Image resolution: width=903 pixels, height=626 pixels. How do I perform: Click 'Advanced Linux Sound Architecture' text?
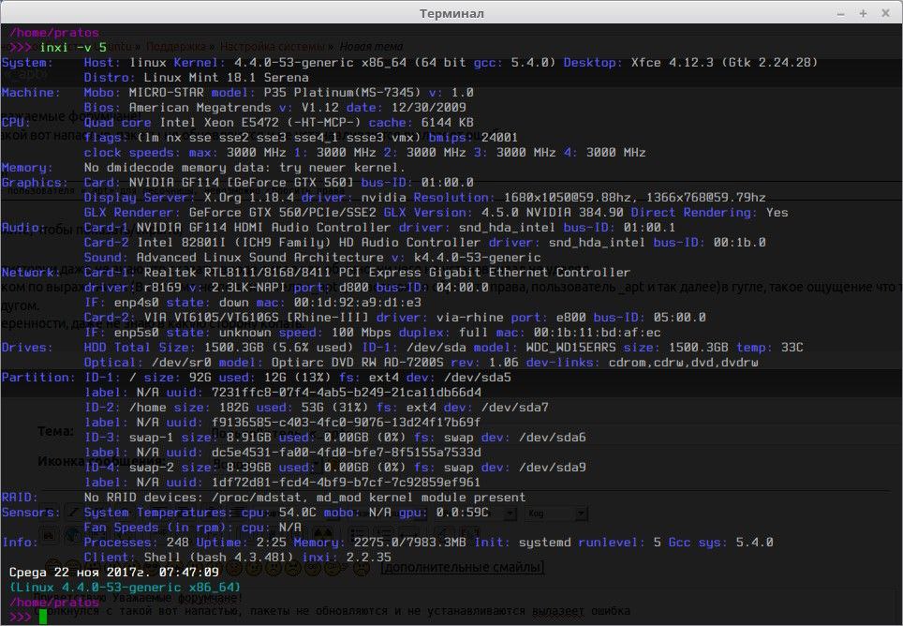pyautogui.click(x=259, y=257)
